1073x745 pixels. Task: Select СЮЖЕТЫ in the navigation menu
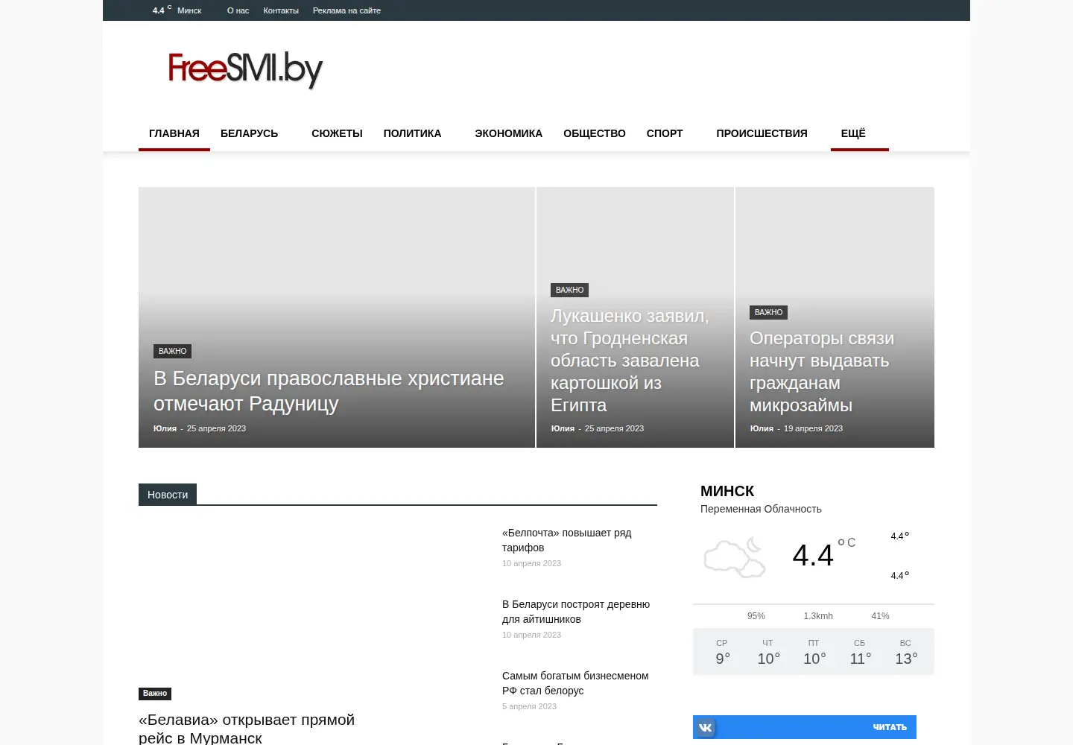point(337,133)
